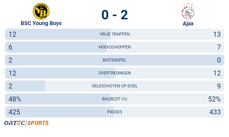This screenshot has width=229, height=137.
Task: Click the ORTEC Sports logo
Action: 26,123
